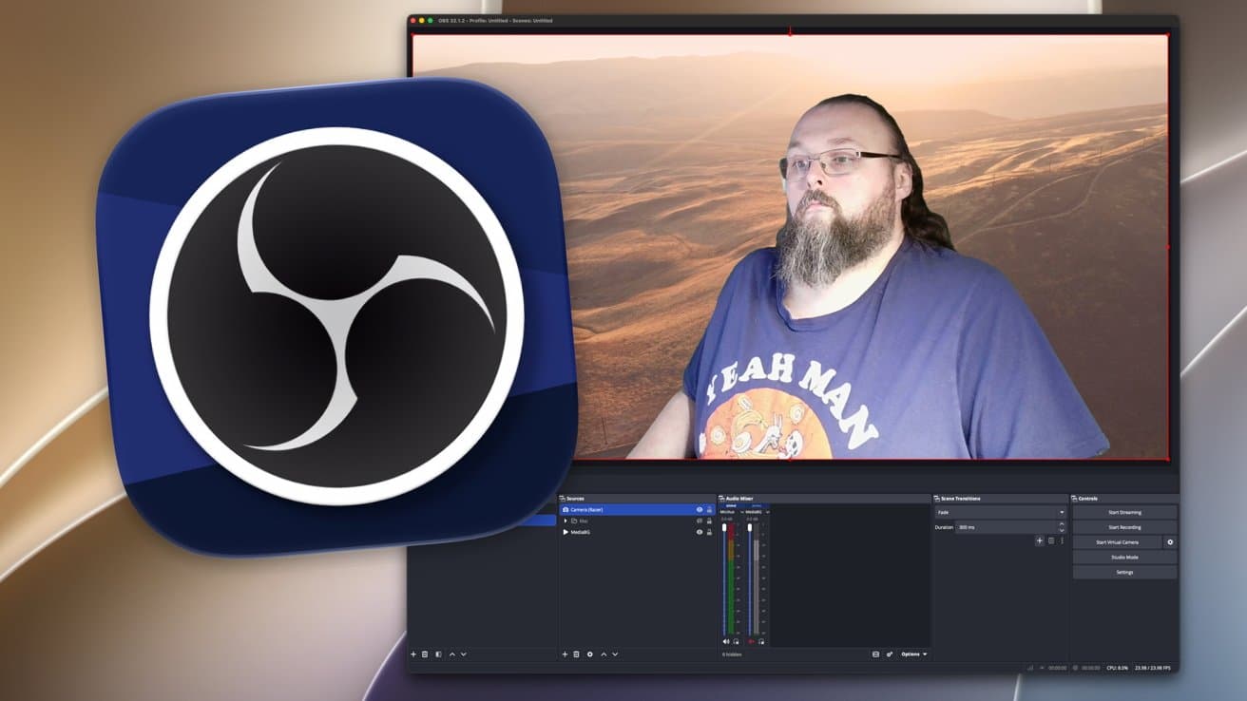
Task: Expand the Misc group triangle
Action: (x=566, y=521)
